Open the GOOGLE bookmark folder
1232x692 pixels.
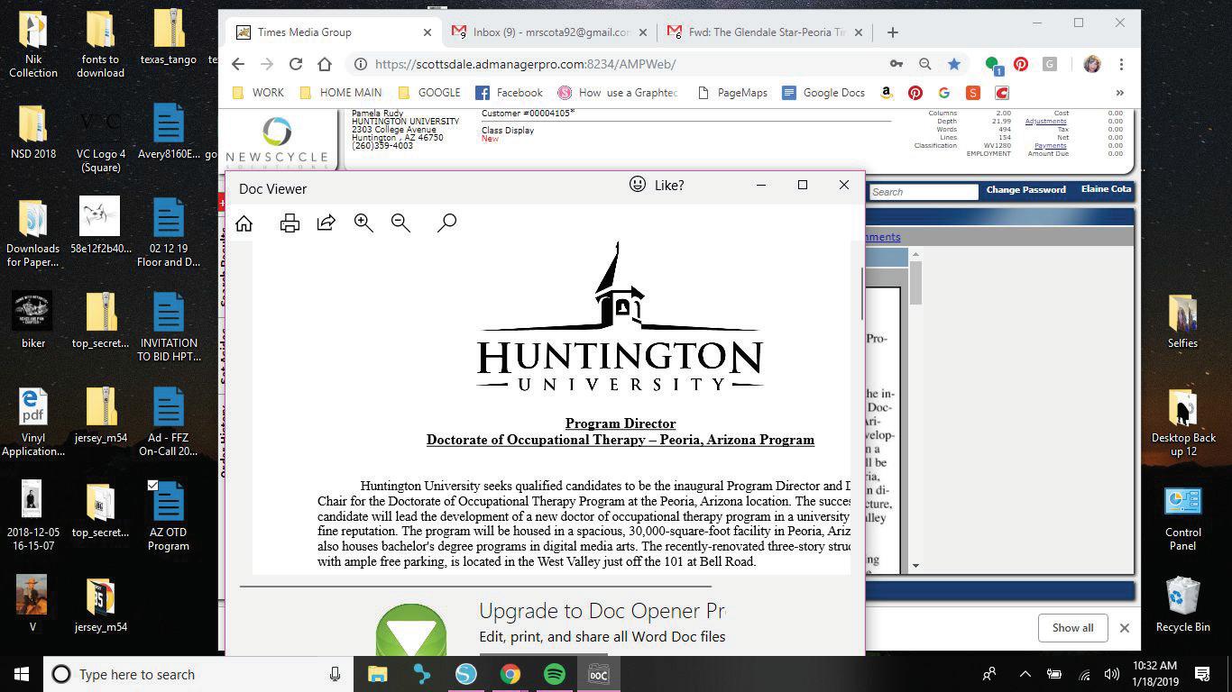point(428,93)
